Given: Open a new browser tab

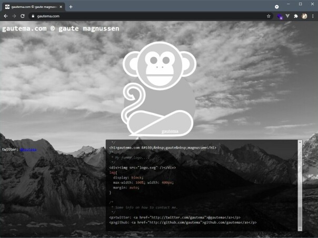Looking at the screenshot, I should click(x=71, y=7).
